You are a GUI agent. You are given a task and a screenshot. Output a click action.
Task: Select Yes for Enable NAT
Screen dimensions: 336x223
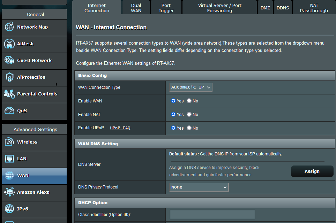click(x=173, y=114)
